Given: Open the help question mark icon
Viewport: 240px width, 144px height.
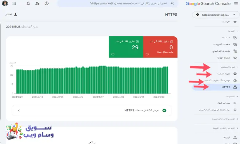Looking at the screenshot, I should [46, 3].
